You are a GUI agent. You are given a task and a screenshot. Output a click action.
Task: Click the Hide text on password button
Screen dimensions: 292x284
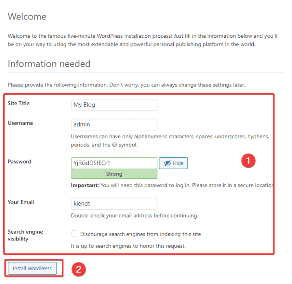pos(178,163)
